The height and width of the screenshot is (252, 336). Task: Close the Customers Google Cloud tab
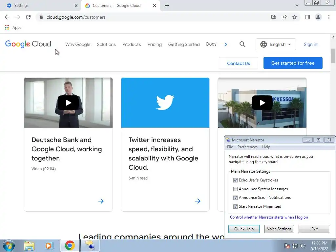[155, 6]
